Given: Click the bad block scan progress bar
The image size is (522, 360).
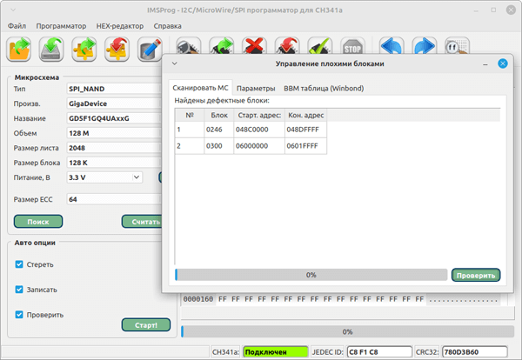Looking at the screenshot, I should pyautogui.click(x=311, y=275).
